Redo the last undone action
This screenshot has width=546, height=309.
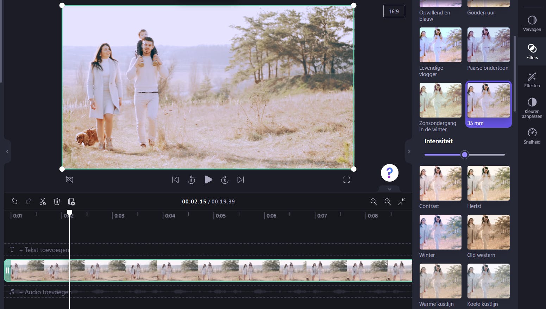29,201
